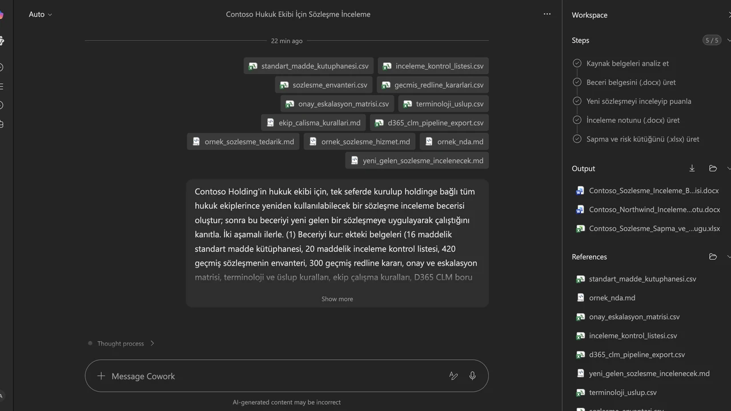Click the pen edit icon in message box

tap(453, 376)
